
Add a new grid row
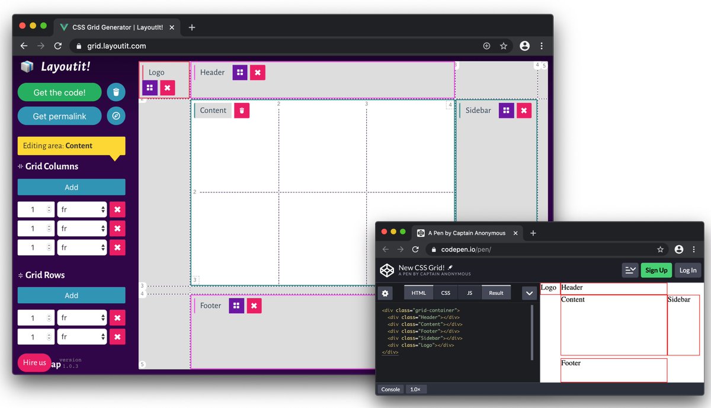[x=72, y=295]
